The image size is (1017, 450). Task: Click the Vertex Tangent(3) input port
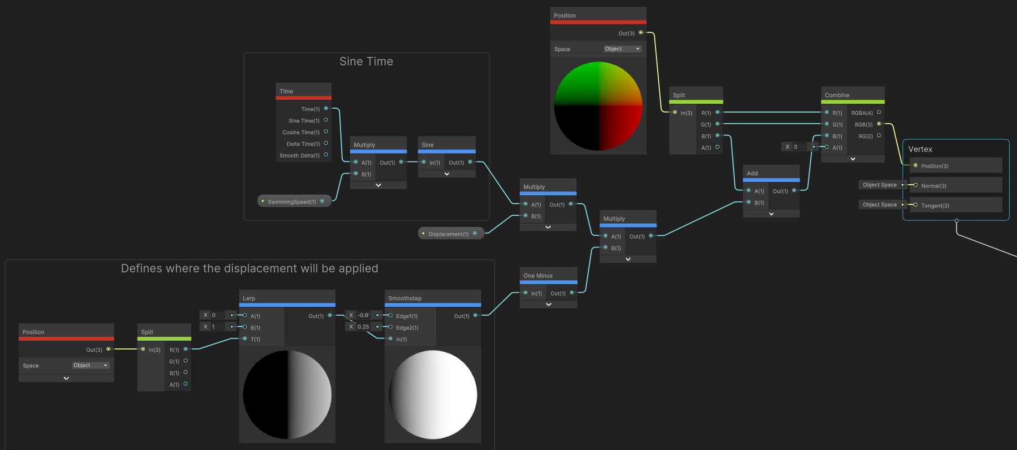click(x=916, y=205)
